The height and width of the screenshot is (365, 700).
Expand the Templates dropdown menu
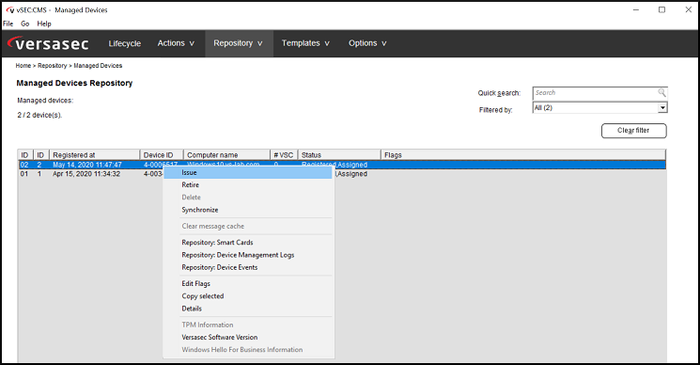[305, 43]
